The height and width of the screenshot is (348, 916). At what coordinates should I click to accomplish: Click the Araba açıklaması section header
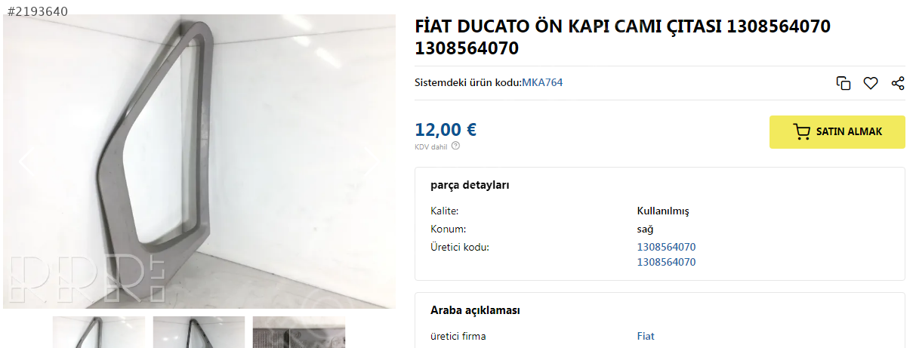tap(475, 310)
